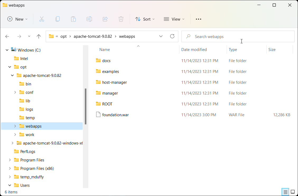The image size is (298, 196).
Task: Click the 6 items status text
Action: (11, 192)
